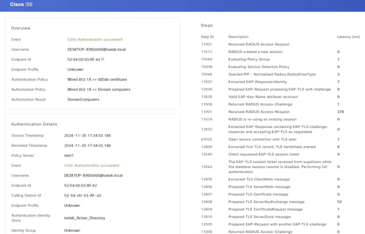Select Received Timestamp value 2024-11-25 17:34:02.186
Image resolution: width=365 pixels, height=234 pixels.
point(87,146)
